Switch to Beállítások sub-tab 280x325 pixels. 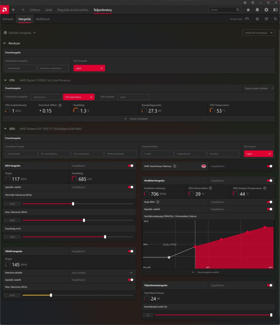pos(43,19)
